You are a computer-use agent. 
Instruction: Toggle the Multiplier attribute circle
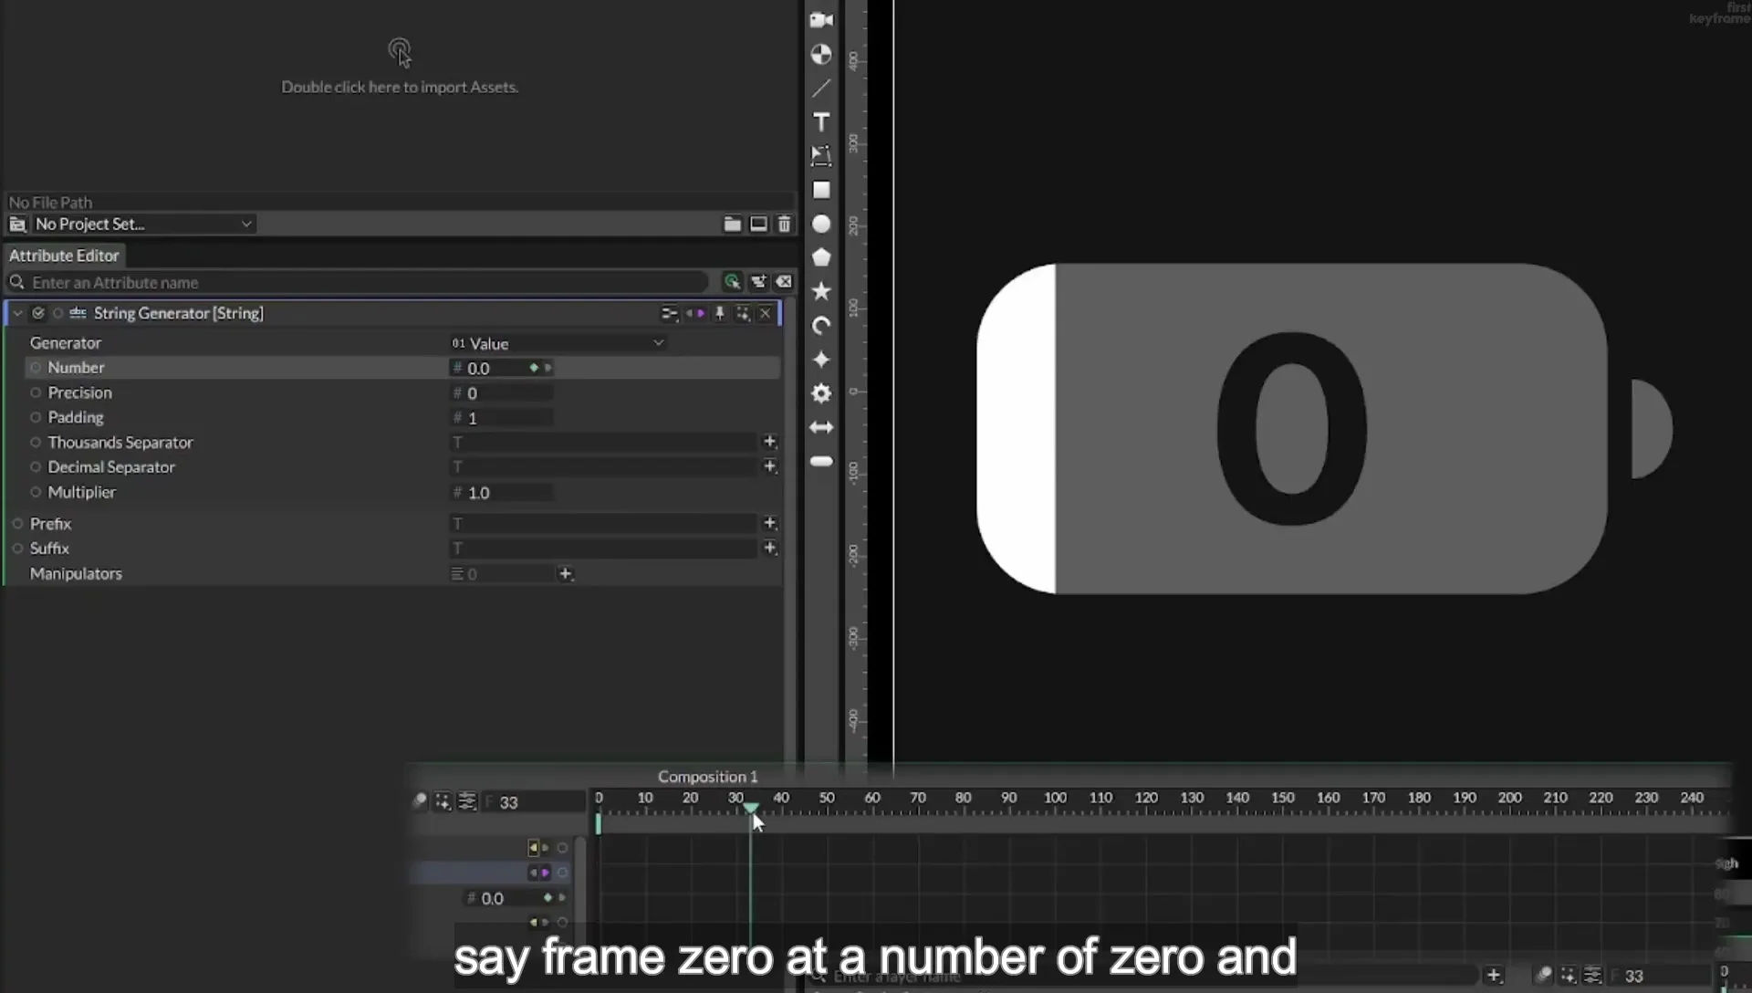36,492
